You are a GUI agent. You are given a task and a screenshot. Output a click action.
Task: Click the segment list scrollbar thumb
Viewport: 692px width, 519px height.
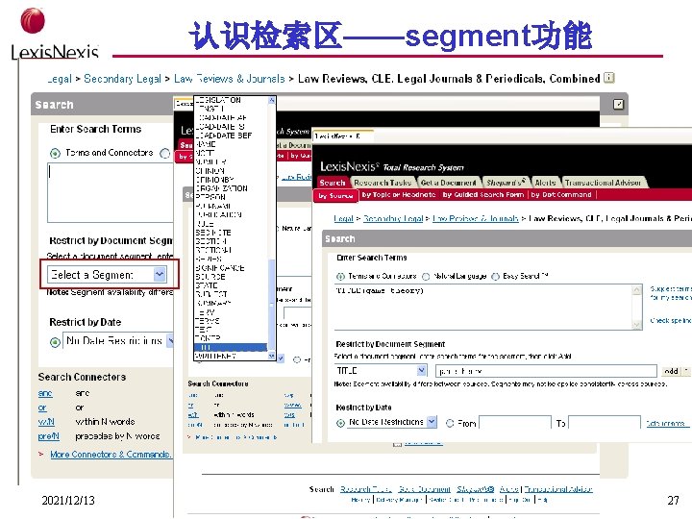click(x=271, y=304)
